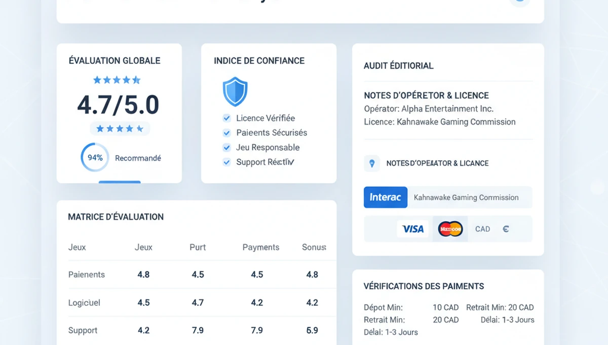This screenshot has width=608, height=345.
Task: Click the 10 CAD deposit value
Action: click(445, 307)
